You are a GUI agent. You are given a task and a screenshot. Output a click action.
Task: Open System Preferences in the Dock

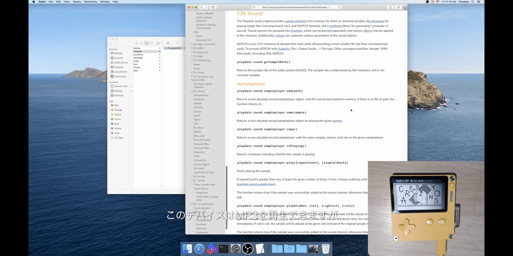pyautogui.click(x=236, y=248)
